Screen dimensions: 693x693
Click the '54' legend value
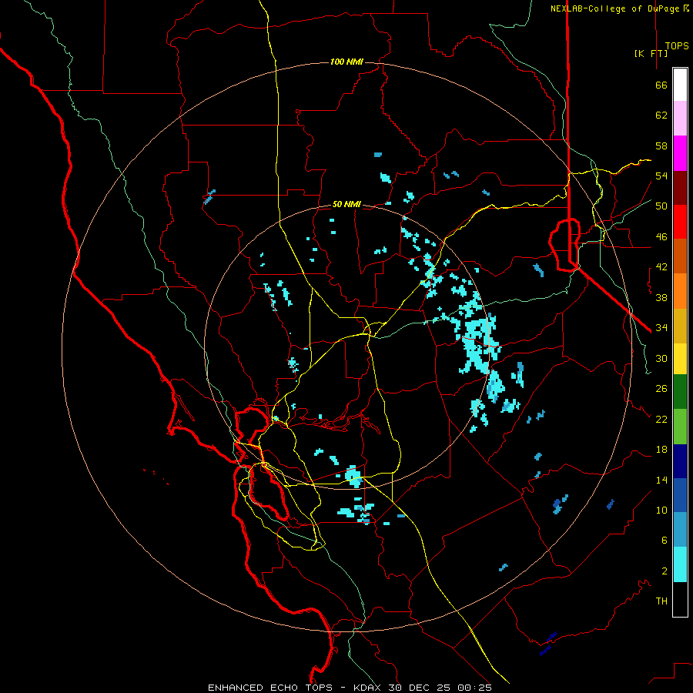pyautogui.click(x=661, y=176)
